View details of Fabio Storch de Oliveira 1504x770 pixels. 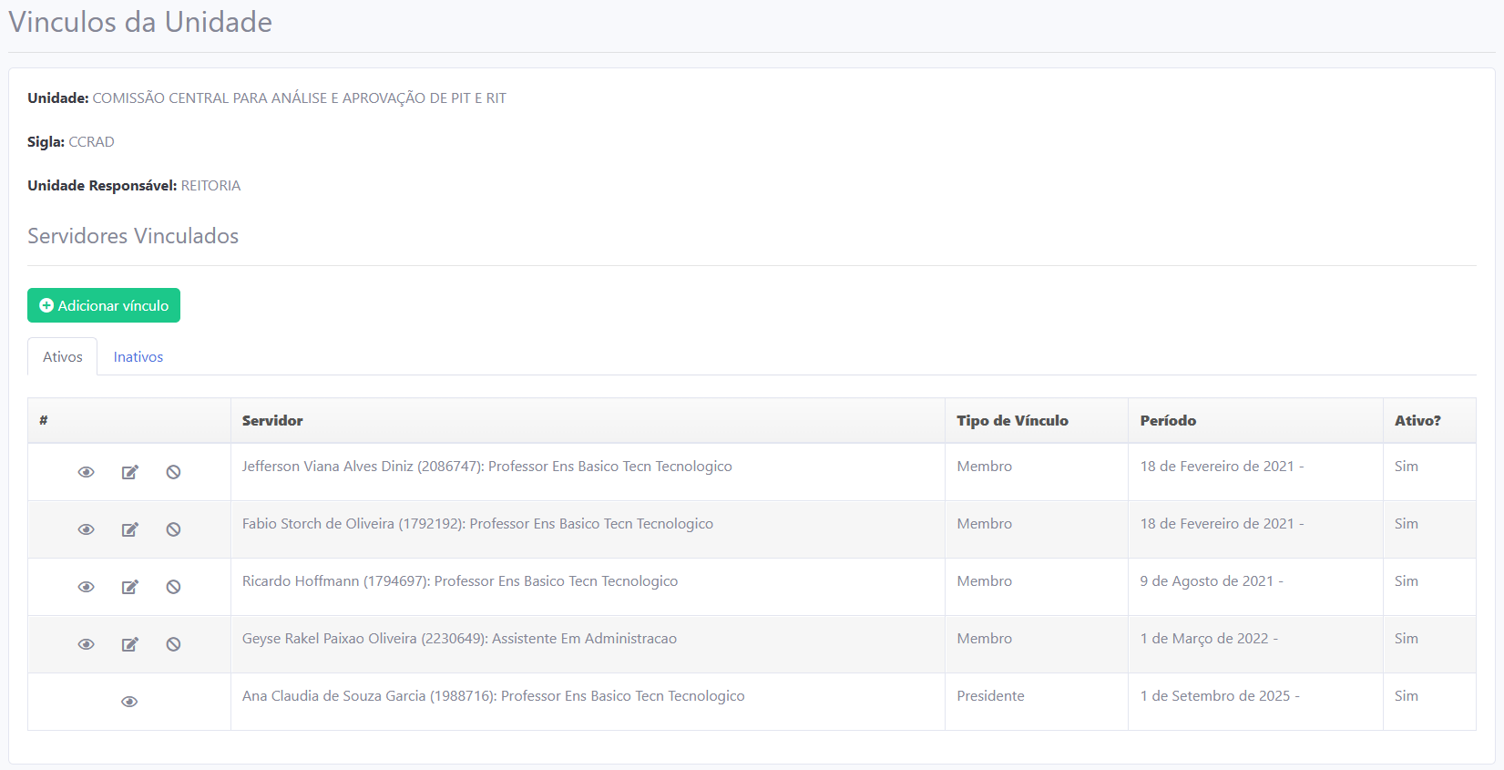point(86,529)
